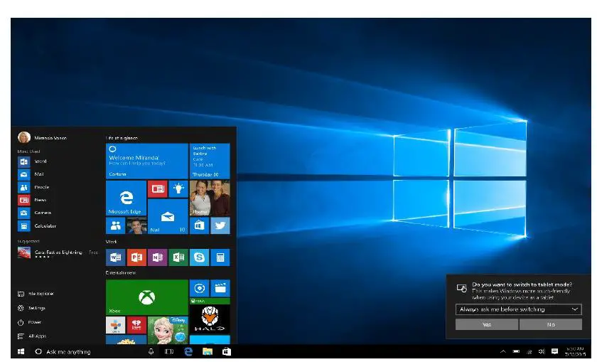Open the red News tile
The image size is (597, 362).
pos(157,188)
